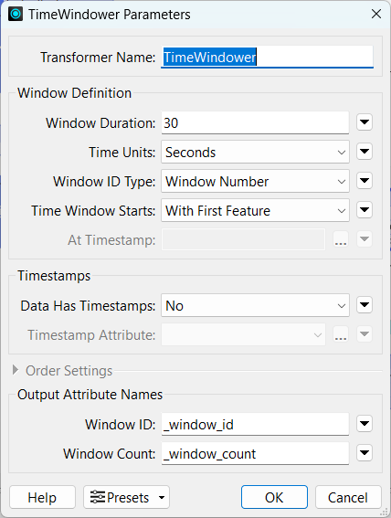The height and width of the screenshot is (518, 391).
Task: Open the Data Has Timestamps dropdown
Action: tap(255, 305)
